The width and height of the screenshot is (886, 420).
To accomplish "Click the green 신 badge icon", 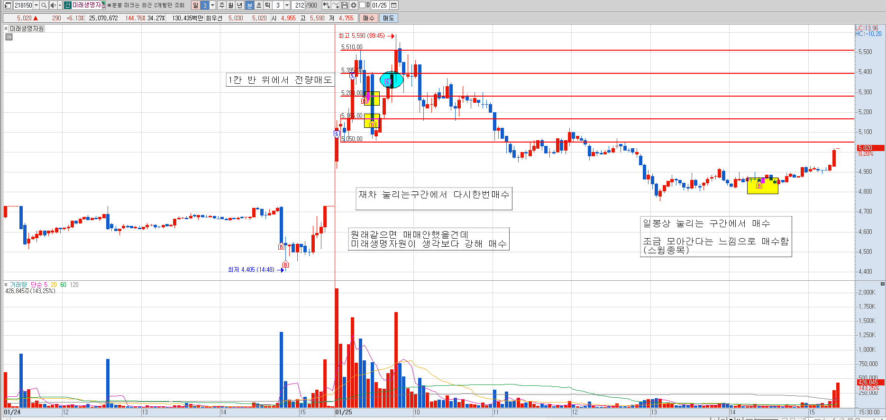I will click(x=68, y=5).
